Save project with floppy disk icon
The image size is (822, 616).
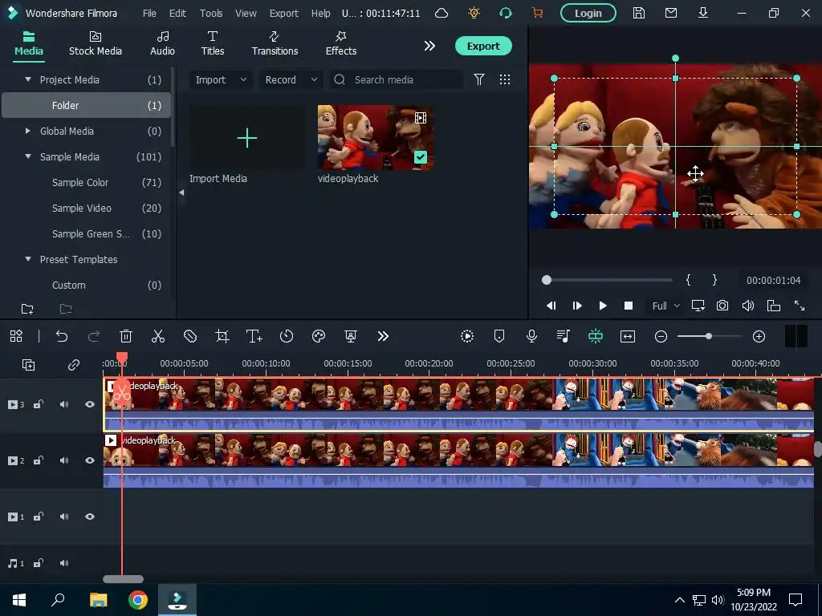click(x=638, y=13)
